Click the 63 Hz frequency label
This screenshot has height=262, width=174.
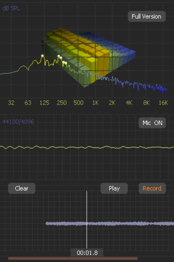pos(28,103)
